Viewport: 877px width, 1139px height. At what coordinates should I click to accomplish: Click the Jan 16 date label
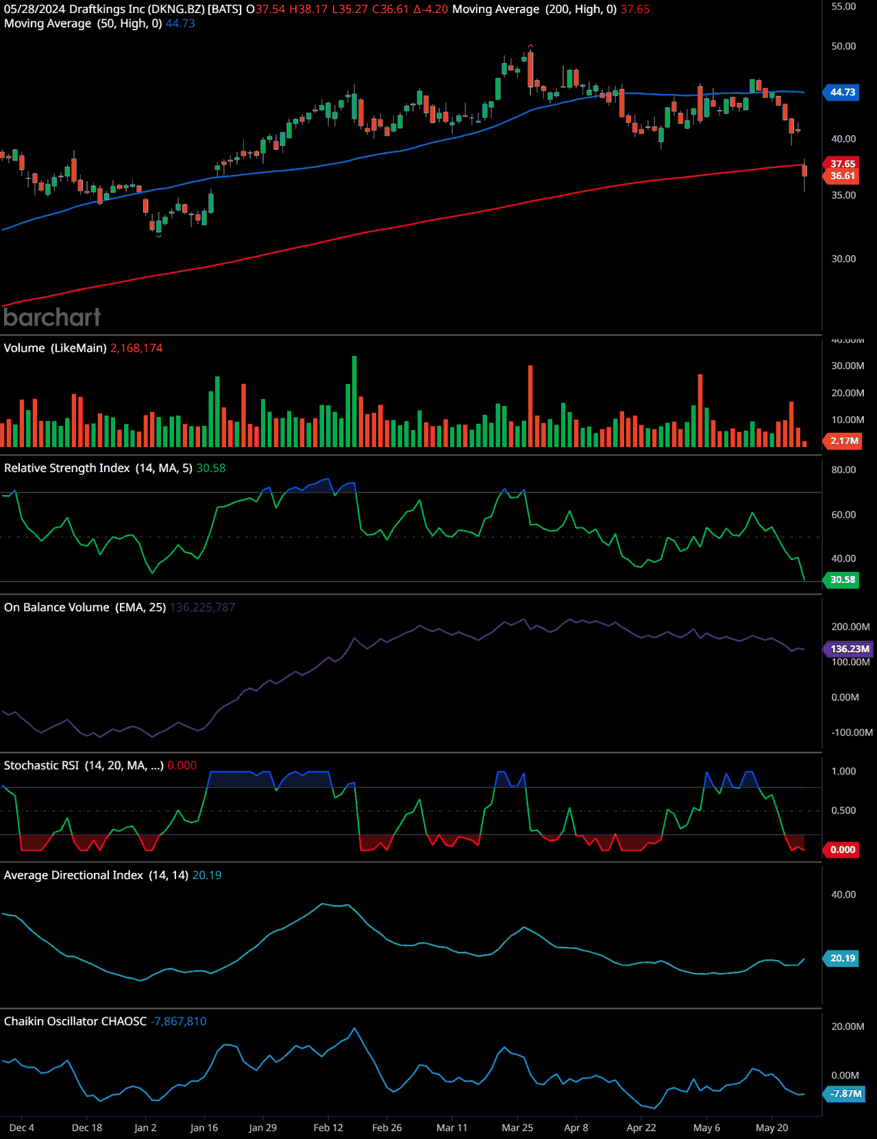pyautogui.click(x=204, y=1128)
